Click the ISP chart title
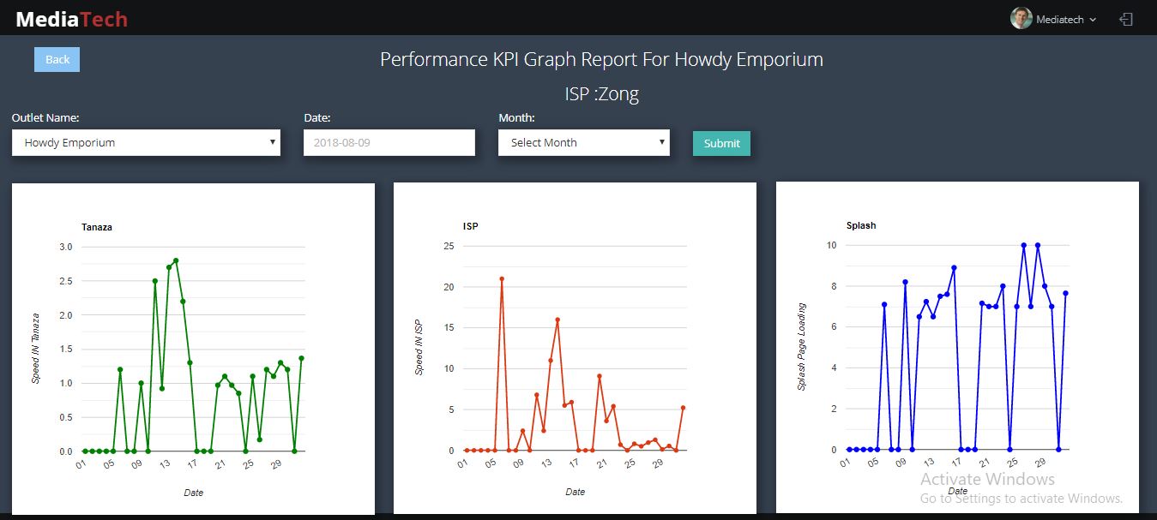This screenshot has width=1157, height=520. (470, 226)
